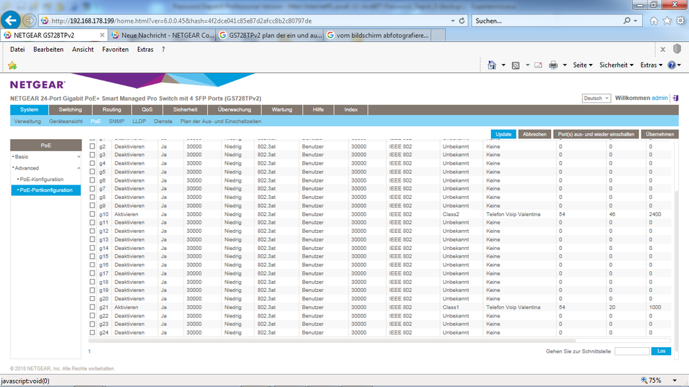689x387 pixels.
Task: Close the NETGEAR GS728TPv2 tab
Action: pyautogui.click(x=102, y=35)
